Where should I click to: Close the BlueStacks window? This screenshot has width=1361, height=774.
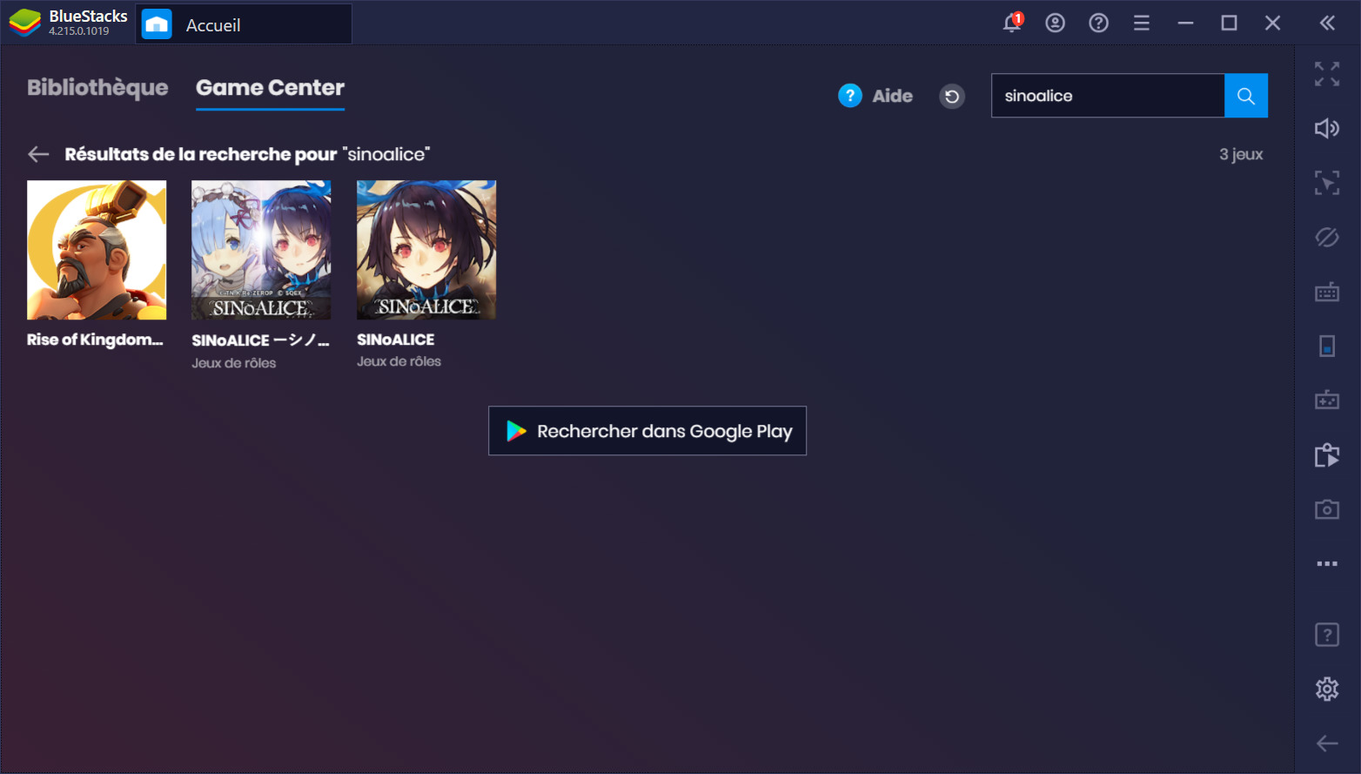1272,23
